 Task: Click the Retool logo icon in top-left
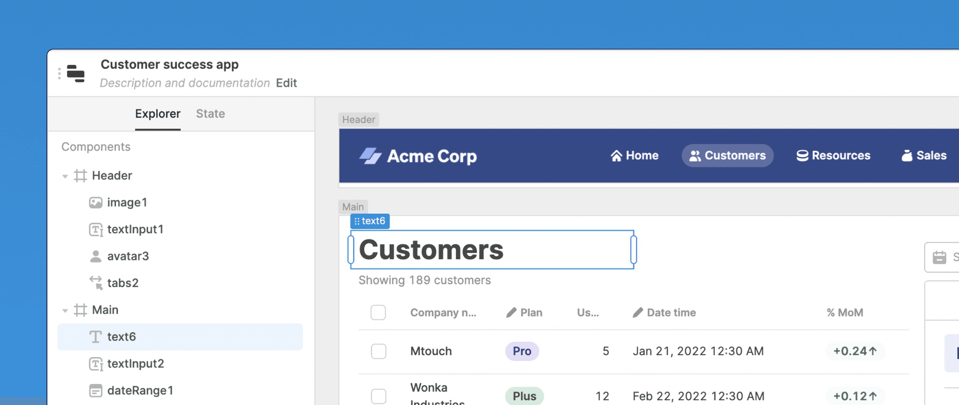coord(76,73)
